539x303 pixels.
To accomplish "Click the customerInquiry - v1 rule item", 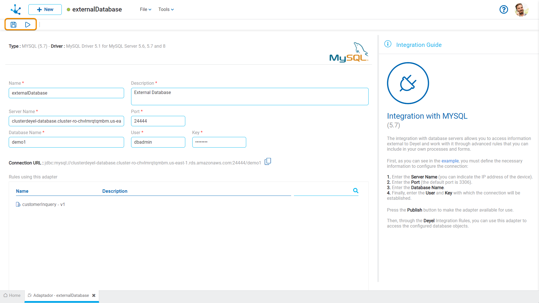I will (44, 204).
